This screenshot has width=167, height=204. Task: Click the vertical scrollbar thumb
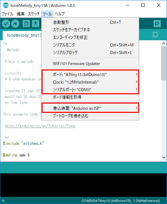tap(164, 63)
